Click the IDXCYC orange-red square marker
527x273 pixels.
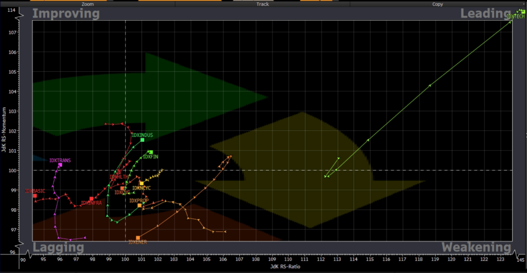click(122, 189)
